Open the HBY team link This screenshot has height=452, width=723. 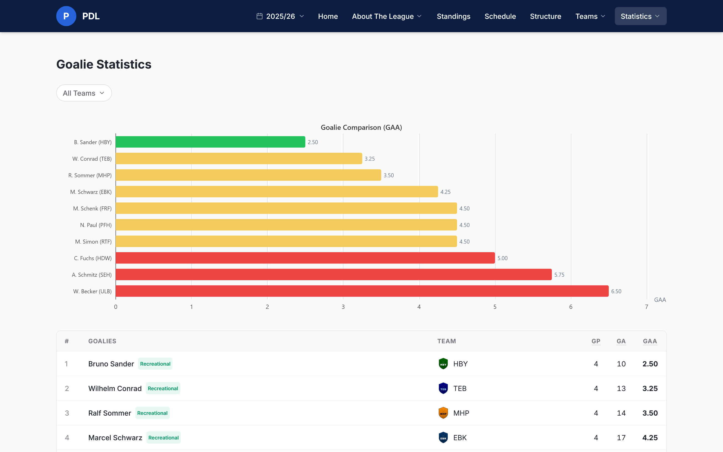click(x=460, y=364)
